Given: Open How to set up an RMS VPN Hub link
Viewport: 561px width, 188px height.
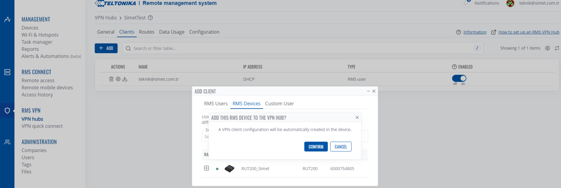Looking at the screenshot, I should tap(528, 32).
